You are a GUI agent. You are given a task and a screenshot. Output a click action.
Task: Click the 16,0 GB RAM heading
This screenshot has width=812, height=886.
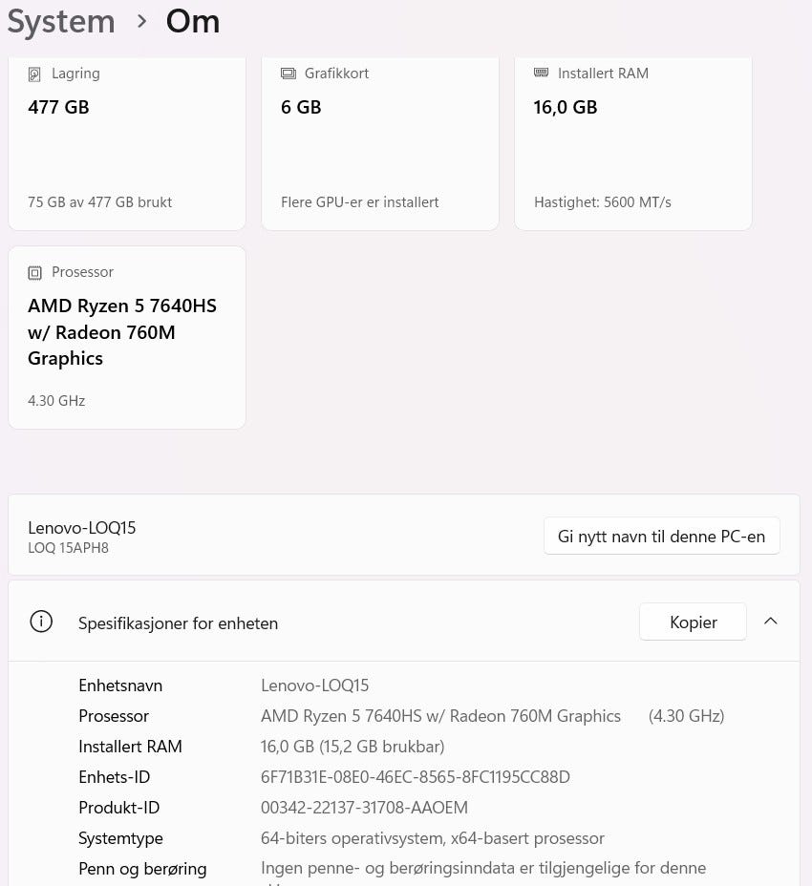pyautogui.click(x=566, y=108)
